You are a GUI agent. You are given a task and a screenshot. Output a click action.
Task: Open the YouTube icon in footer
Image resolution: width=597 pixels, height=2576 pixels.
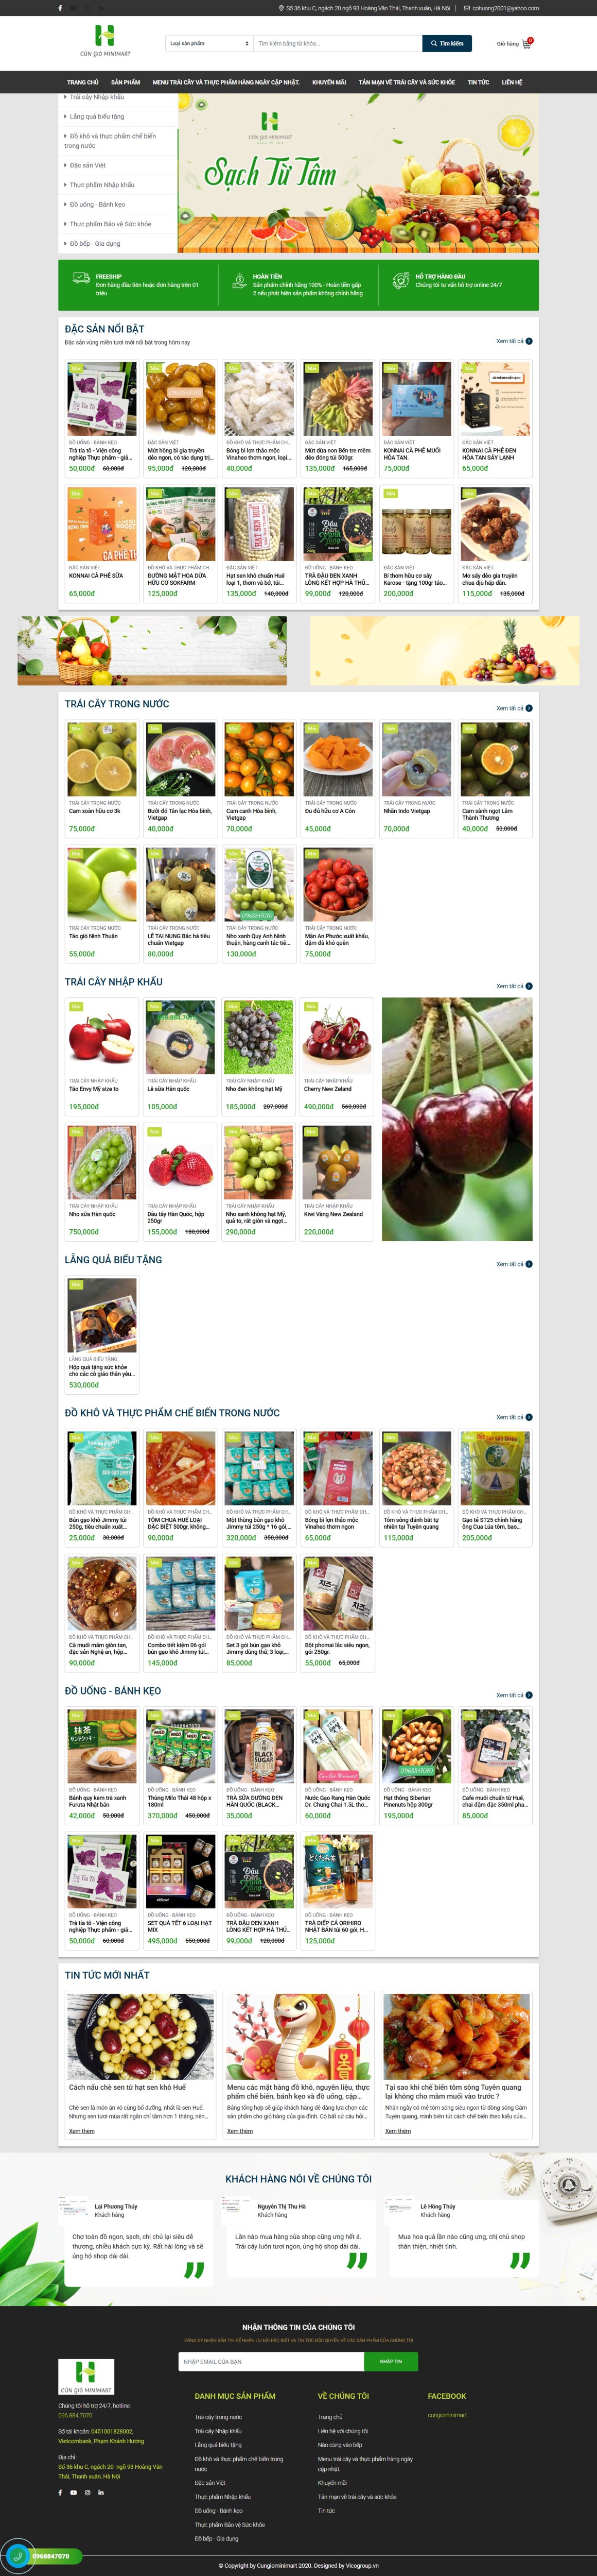point(73,2492)
